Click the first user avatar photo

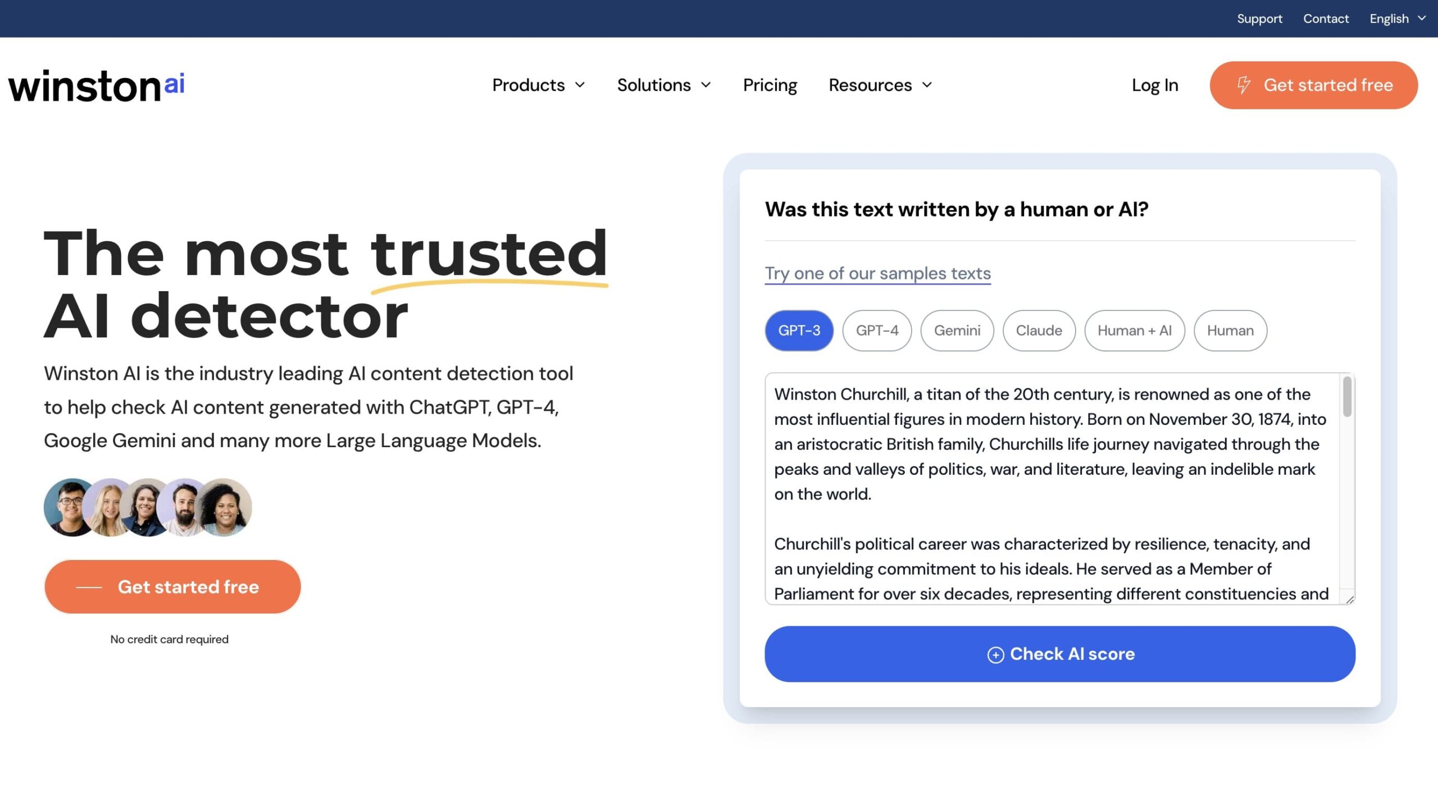[x=67, y=507]
